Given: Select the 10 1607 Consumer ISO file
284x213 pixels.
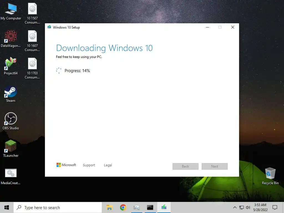Looking at the screenshot, I should click(x=32, y=41).
